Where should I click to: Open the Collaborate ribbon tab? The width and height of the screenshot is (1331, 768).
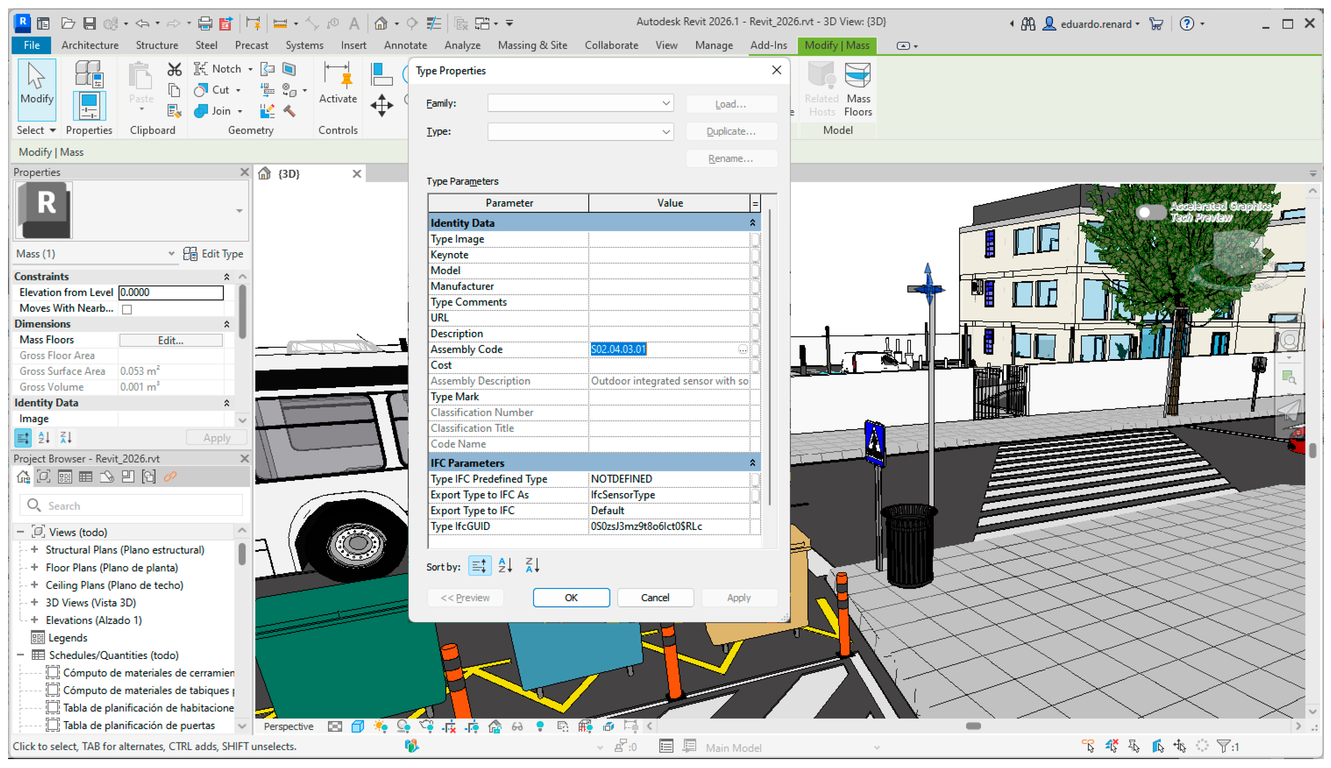click(x=611, y=45)
